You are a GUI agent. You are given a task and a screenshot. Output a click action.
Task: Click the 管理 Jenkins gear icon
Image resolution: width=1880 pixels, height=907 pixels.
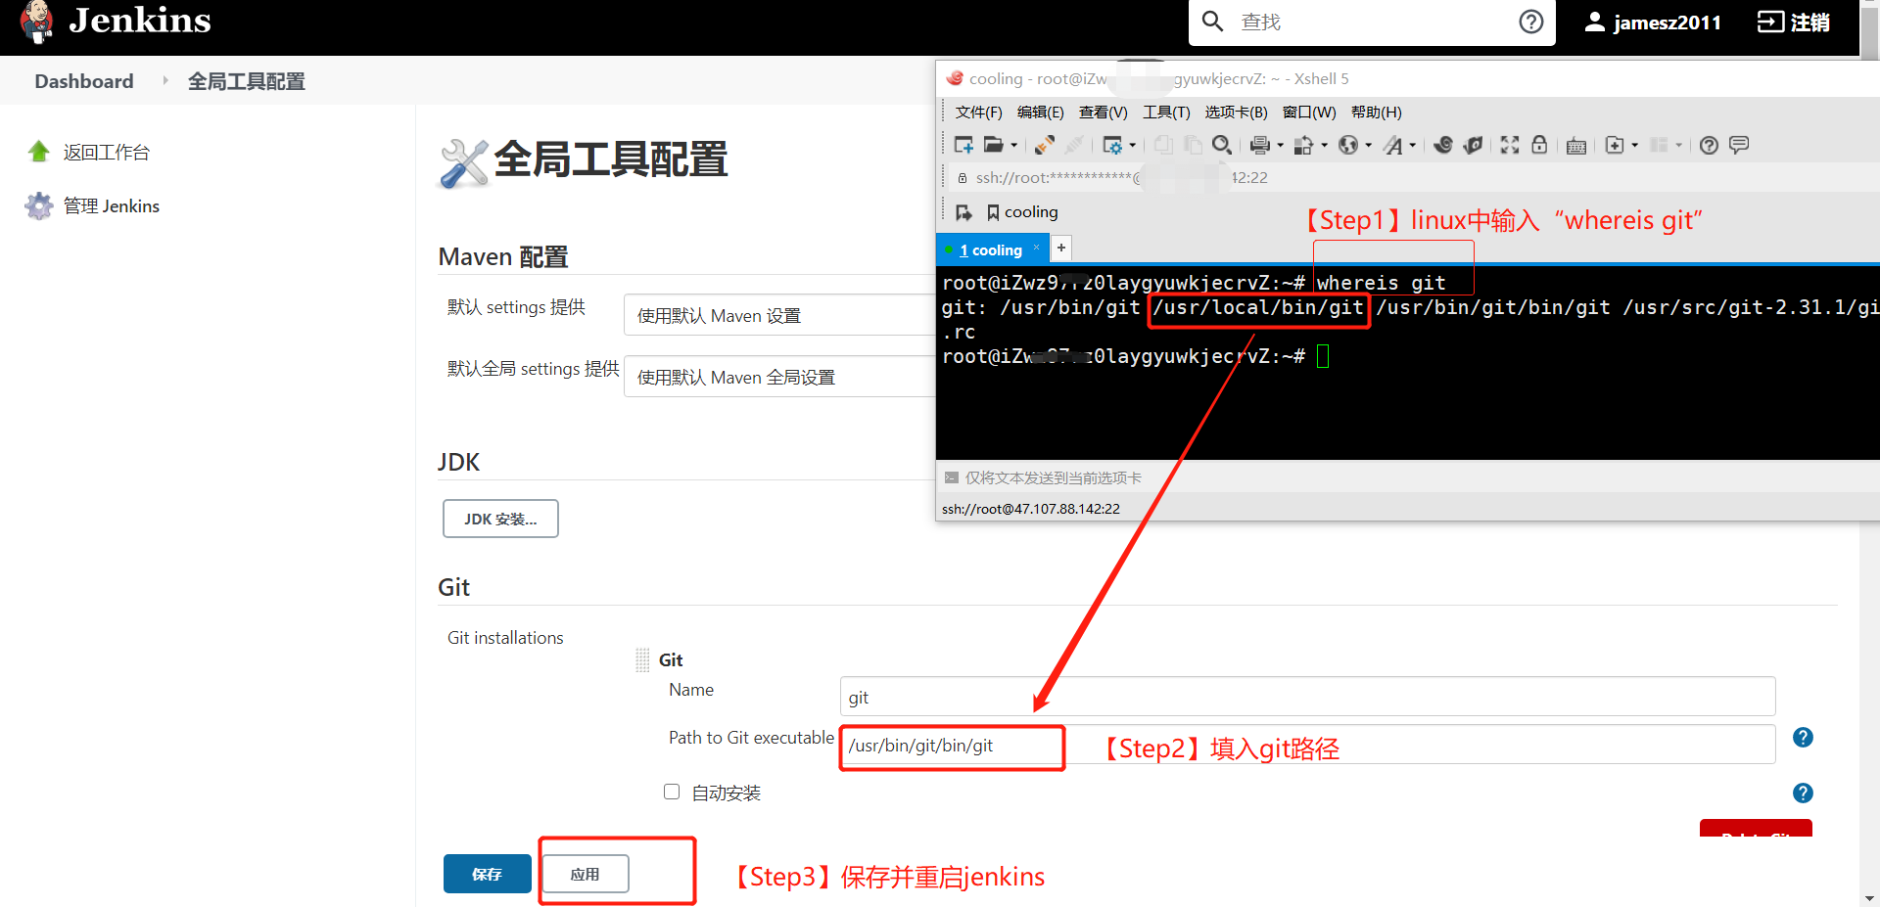click(39, 205)
